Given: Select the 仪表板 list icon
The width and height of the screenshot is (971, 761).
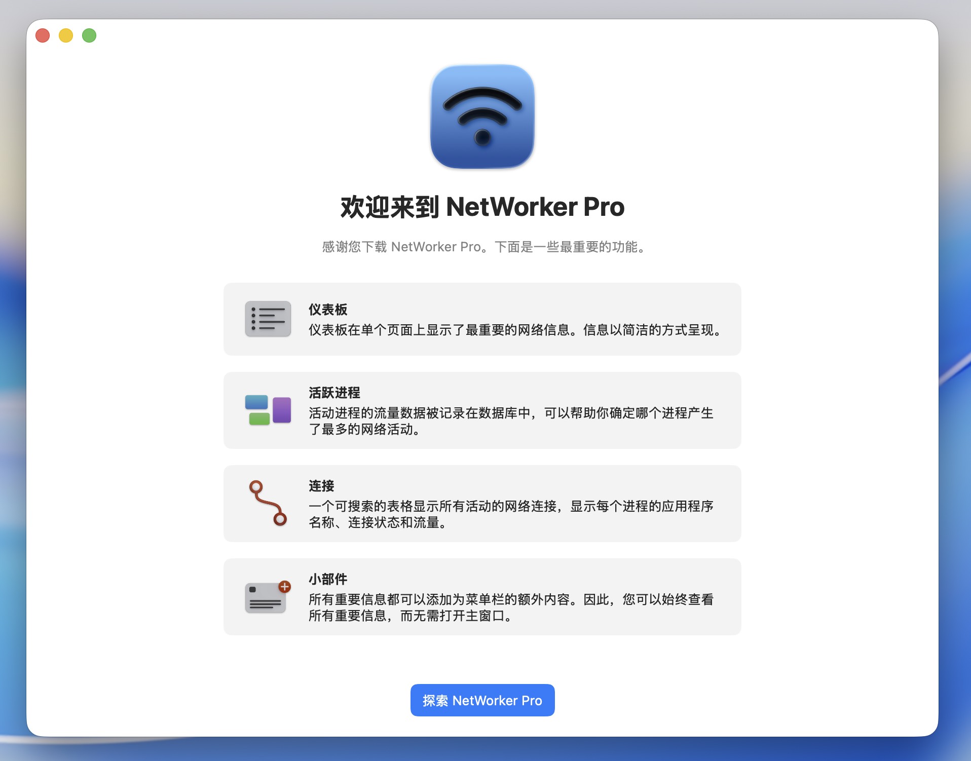Looking at the screenshot, I should click(x=268, y=319).
